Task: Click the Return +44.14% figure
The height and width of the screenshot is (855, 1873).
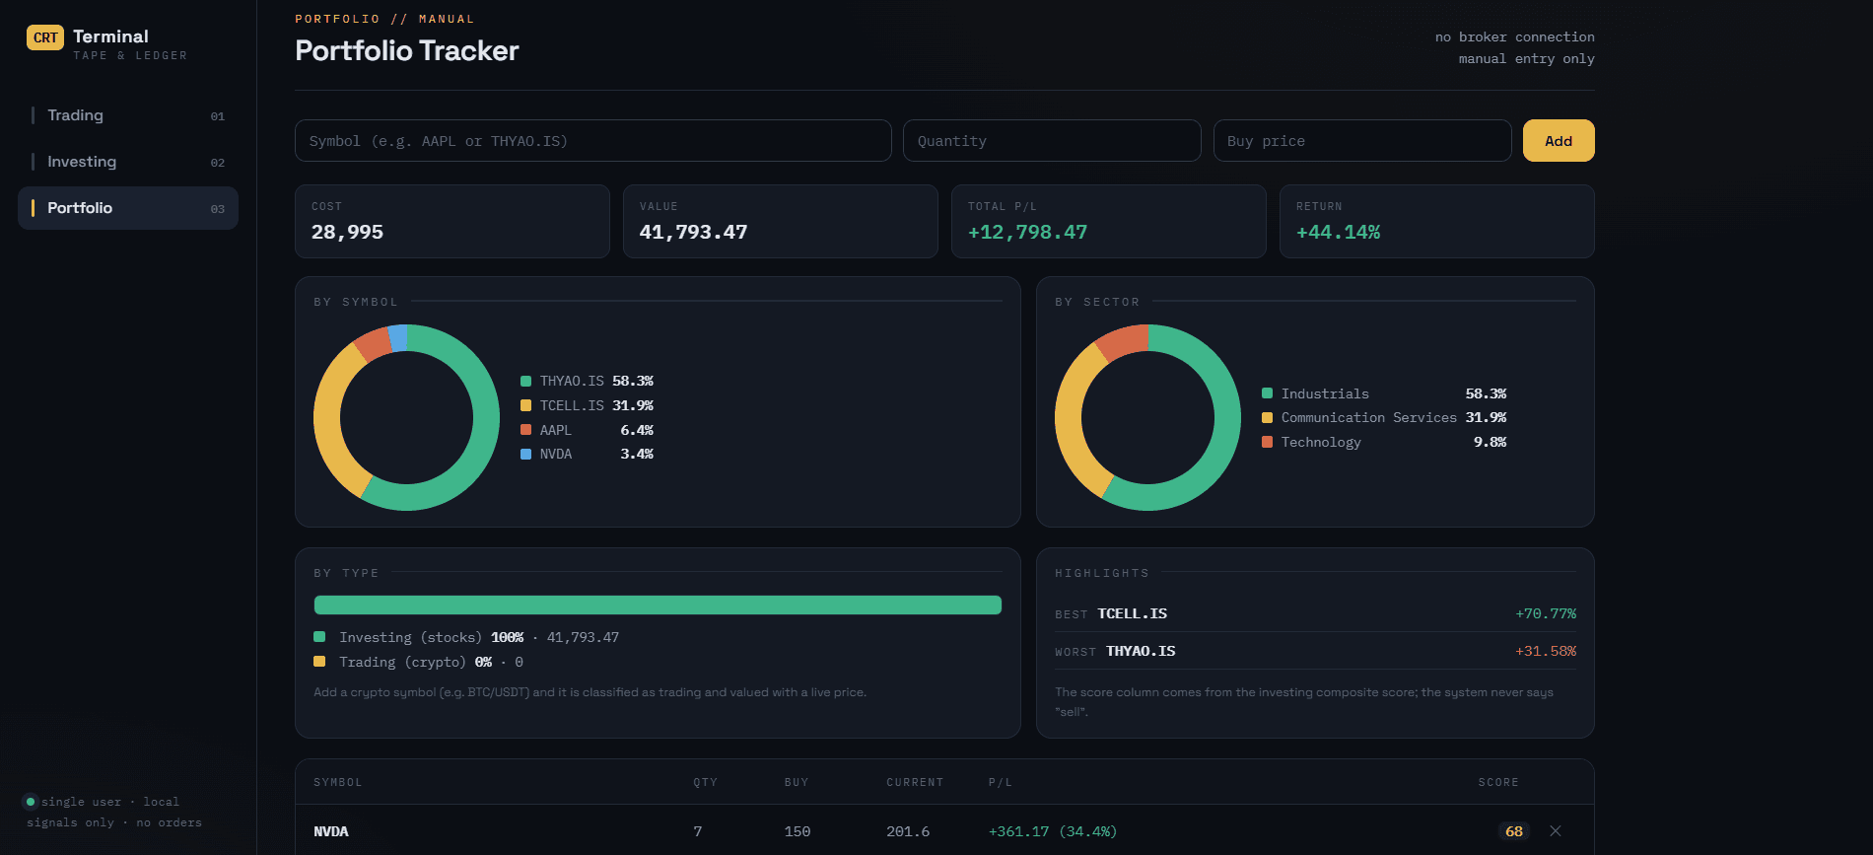Action: pos(1338,233)
